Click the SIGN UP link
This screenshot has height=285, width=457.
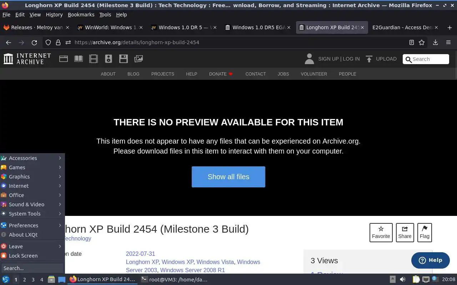pyautogui.click(x=328, y=59)
